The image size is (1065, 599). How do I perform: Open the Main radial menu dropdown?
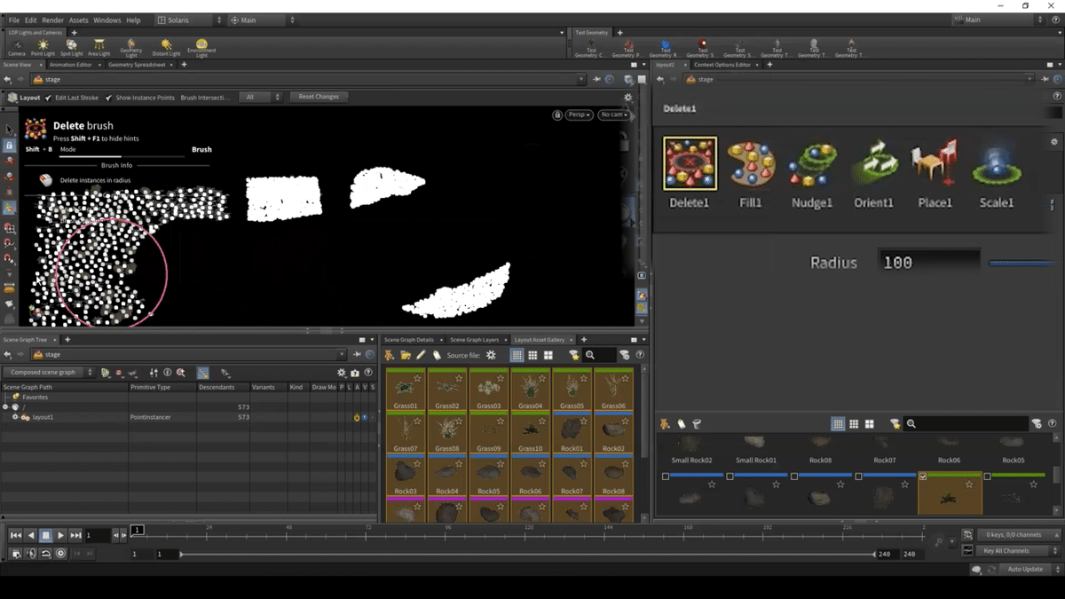point(262,20)
